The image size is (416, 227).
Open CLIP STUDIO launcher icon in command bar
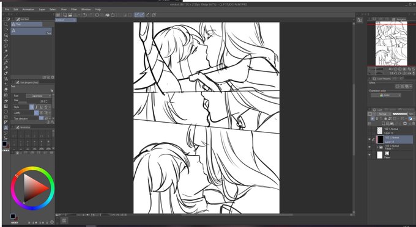(x=58, y=15)
